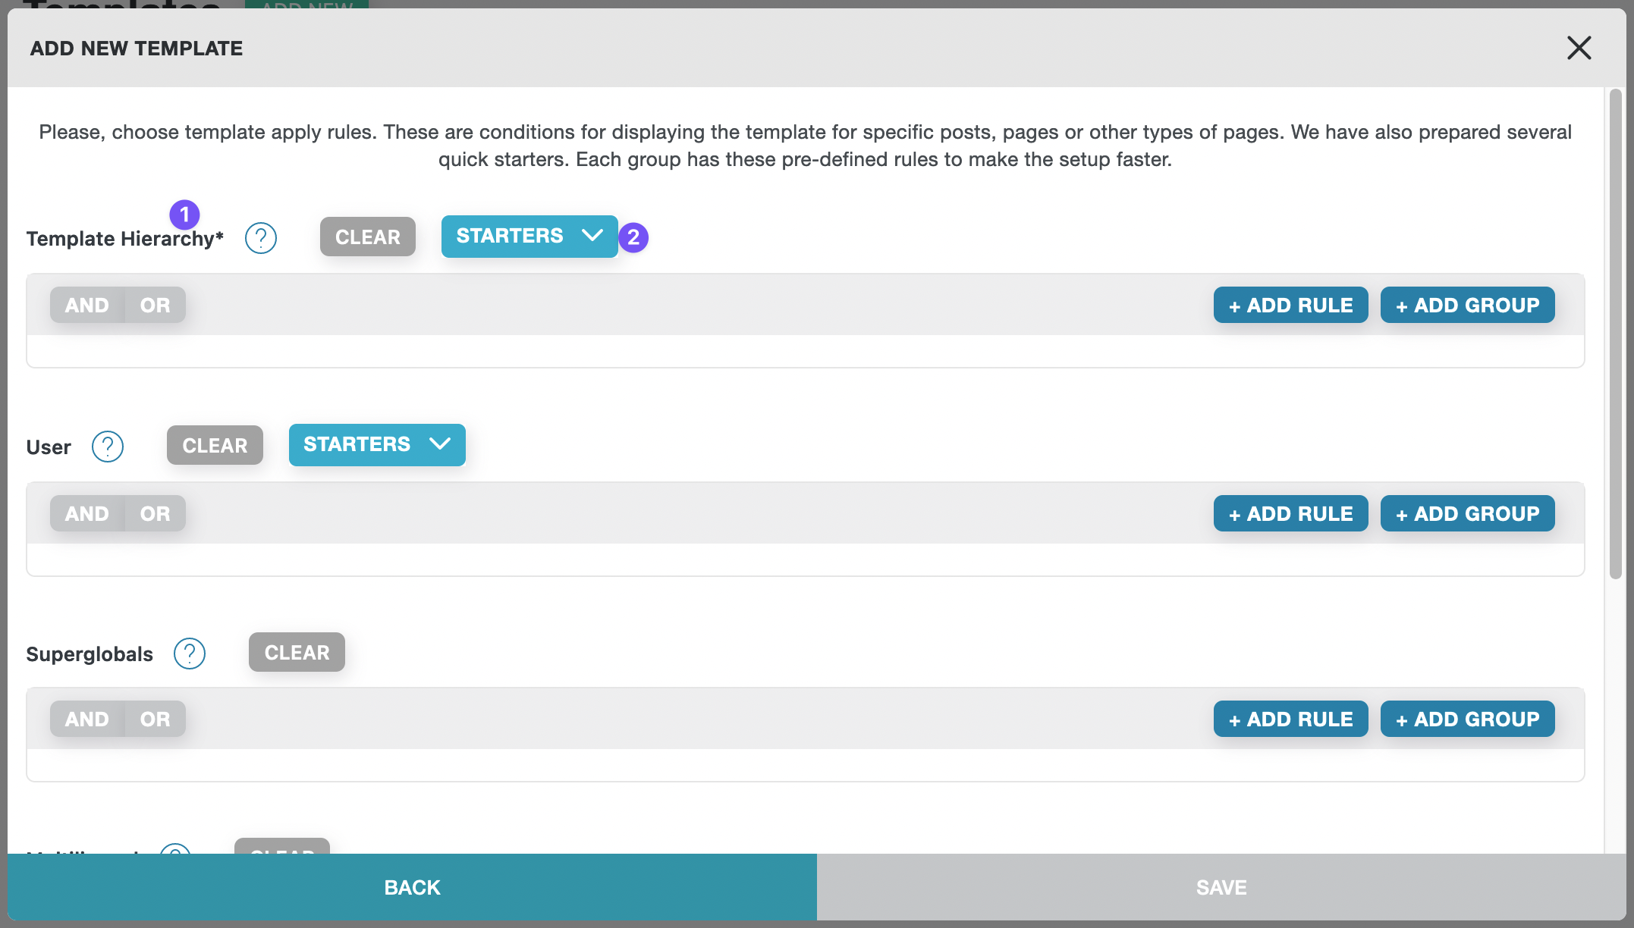Scroll down to reveal hidden section
The height and width of the screenshot is (928, 1634).
pyautogui.click(x=1613, y=729)
